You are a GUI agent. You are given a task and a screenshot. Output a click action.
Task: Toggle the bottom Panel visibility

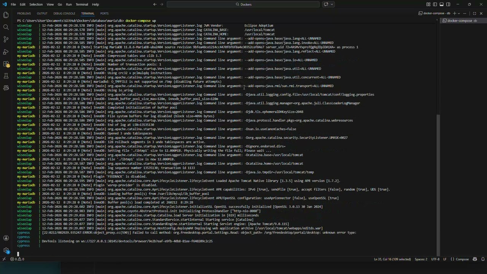tap(442, 4)
